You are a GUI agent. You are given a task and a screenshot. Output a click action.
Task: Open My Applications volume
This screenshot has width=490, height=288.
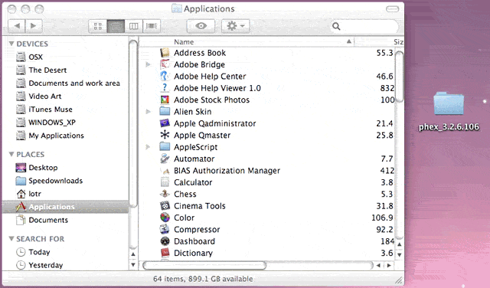[x=50, y=136]
